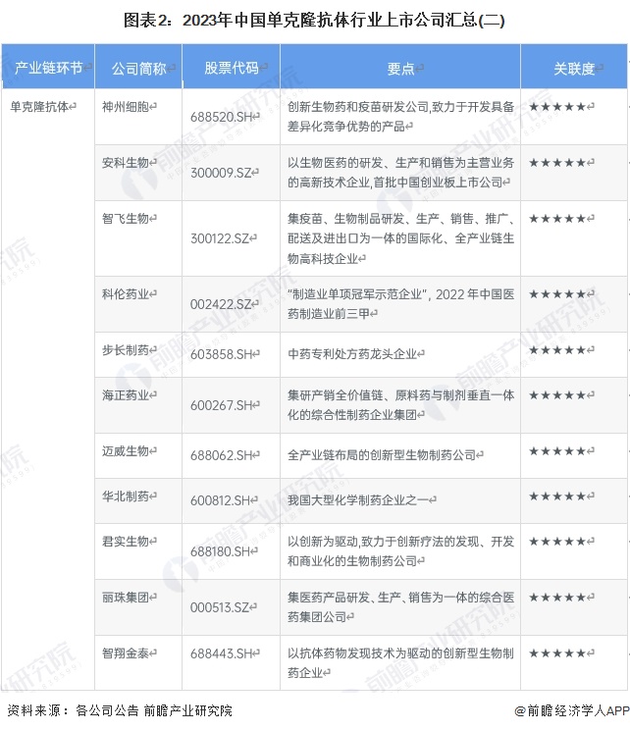630x731 pixels.
Task: Click 丽珠集团 description about 综合医药集团公司
Action: [400, 607]
